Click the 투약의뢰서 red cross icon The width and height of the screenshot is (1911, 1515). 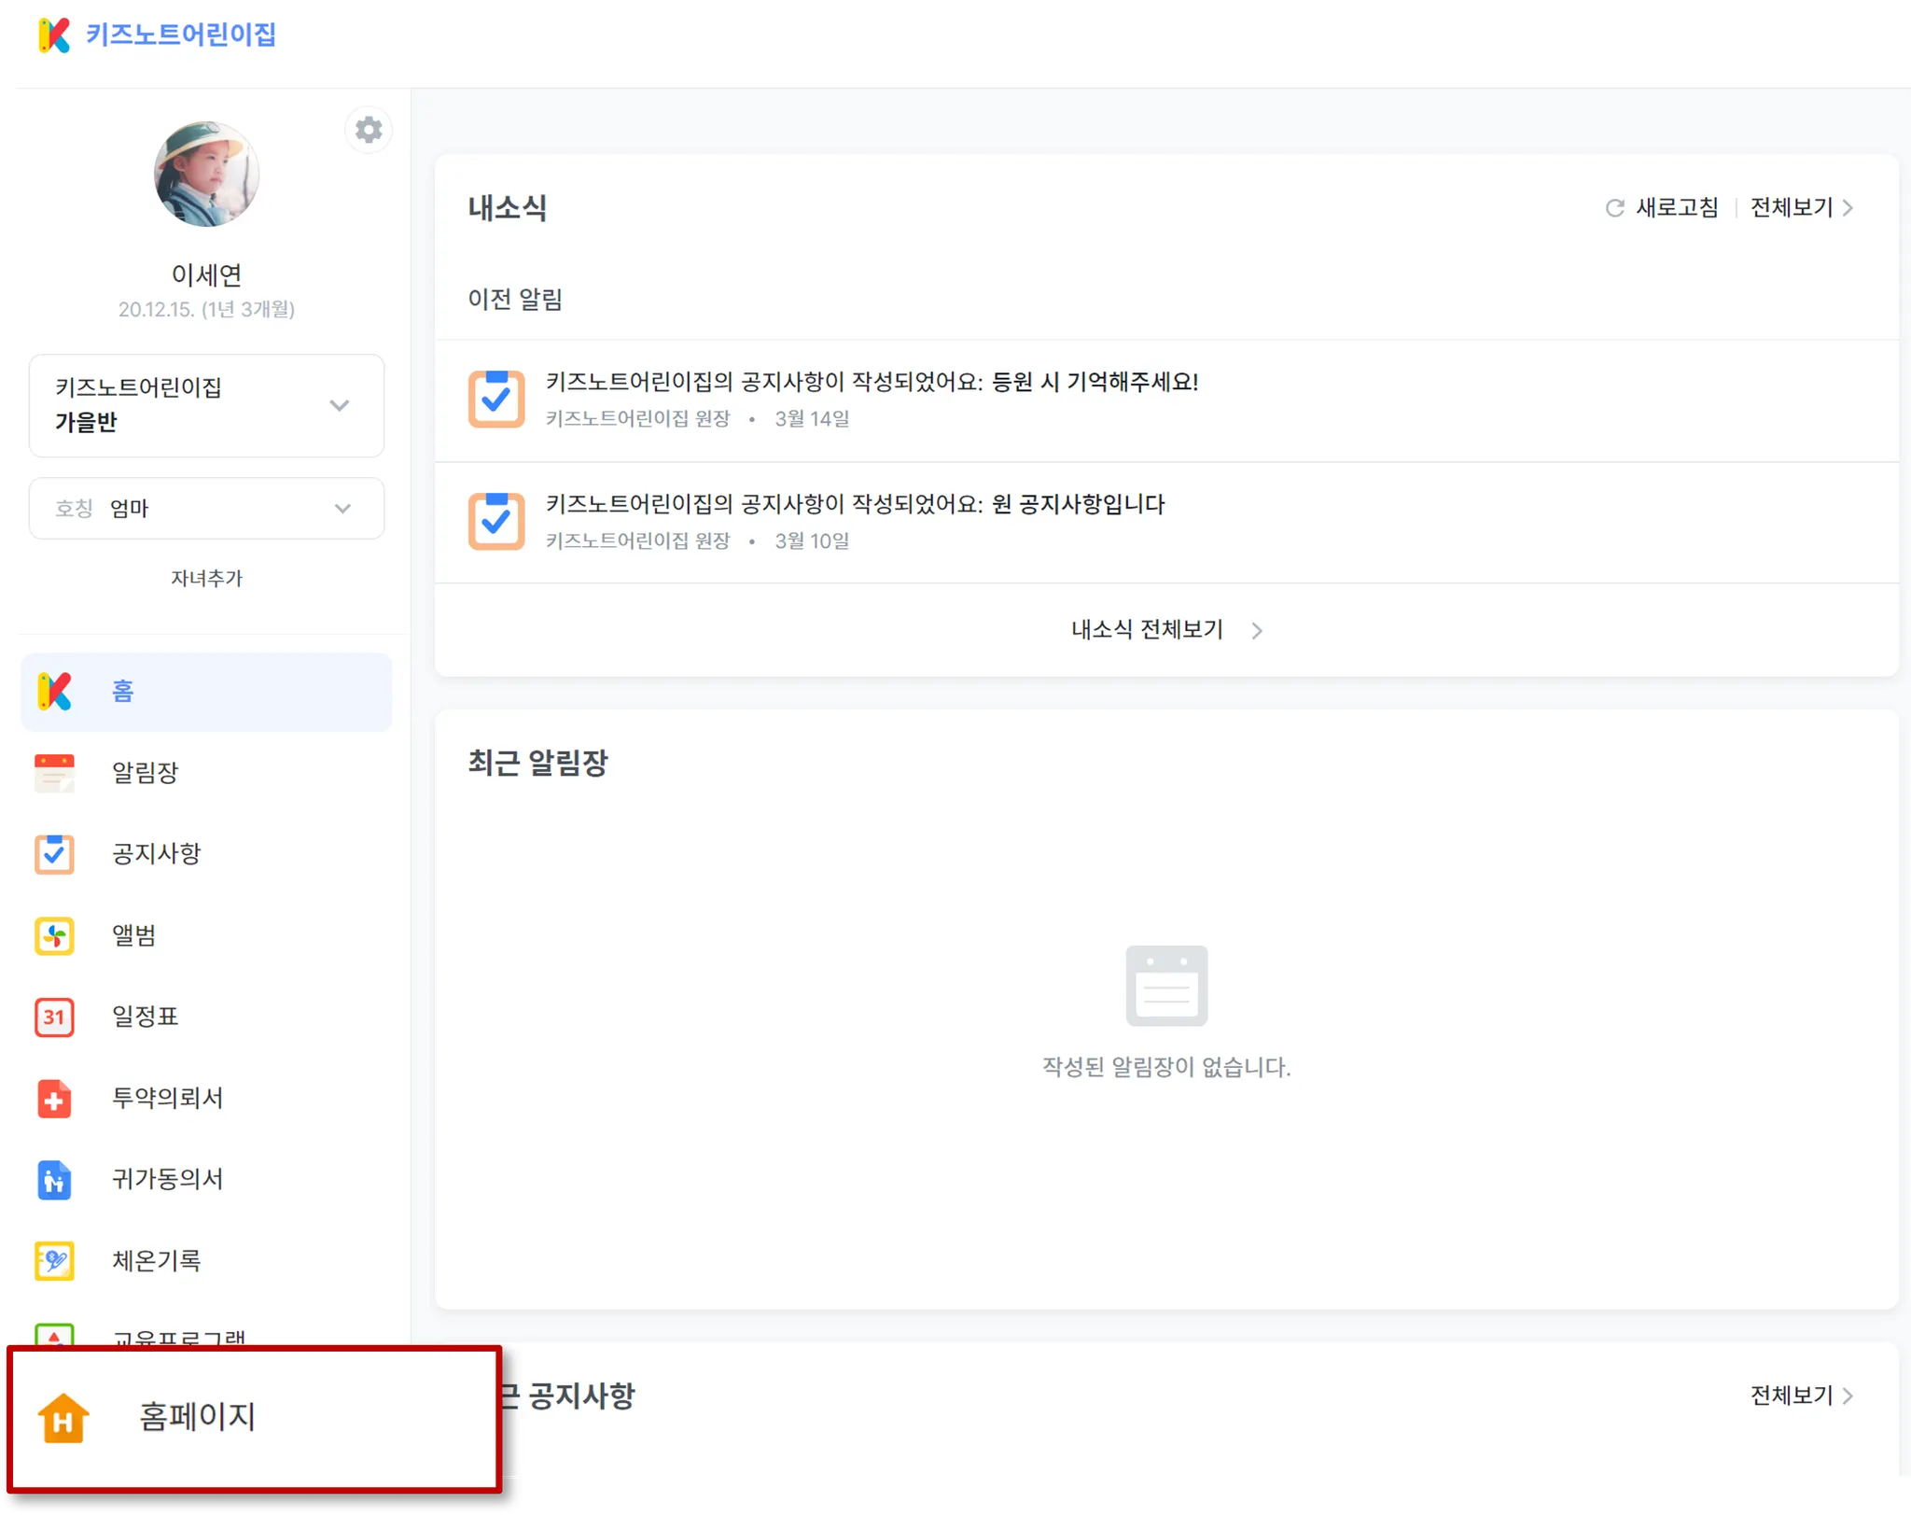pyautogui.click(x=54, y=1098)
